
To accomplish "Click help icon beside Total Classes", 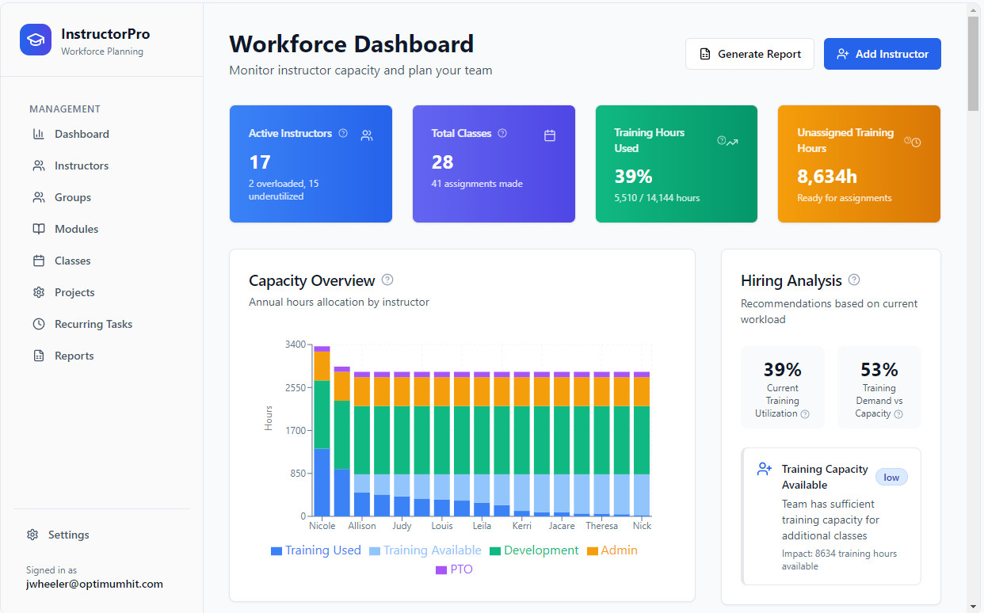I will (502, 133).
